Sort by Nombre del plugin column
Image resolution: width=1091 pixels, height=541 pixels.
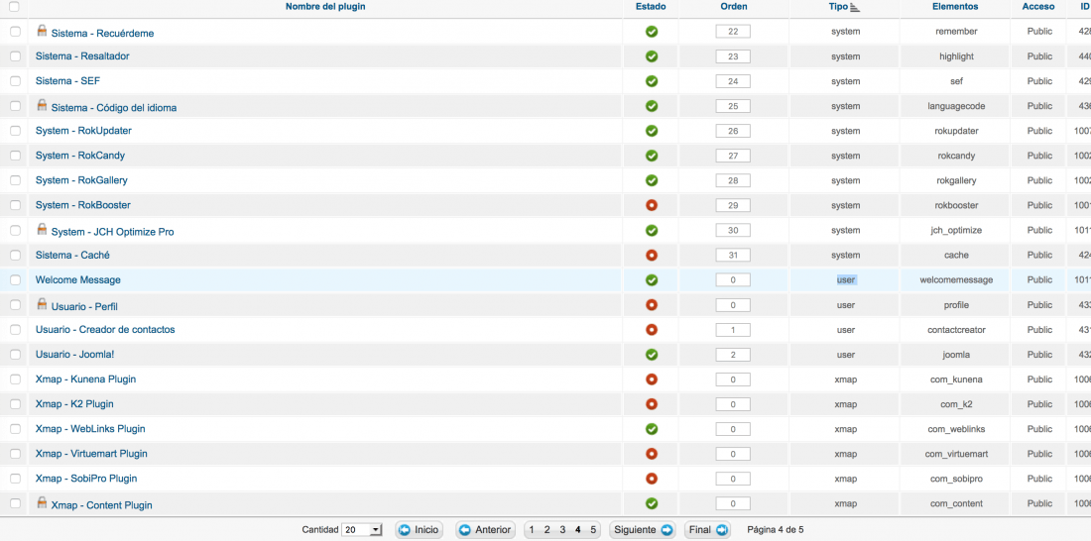tap(325, 7)
